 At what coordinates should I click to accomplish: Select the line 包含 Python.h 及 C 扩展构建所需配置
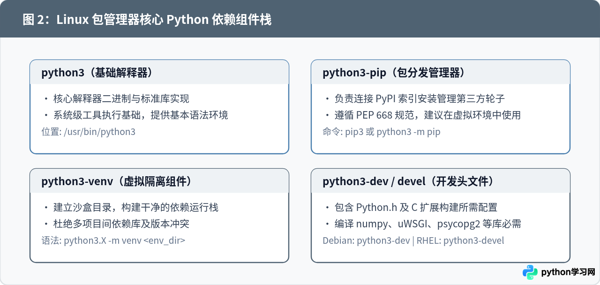click(416, 208)
